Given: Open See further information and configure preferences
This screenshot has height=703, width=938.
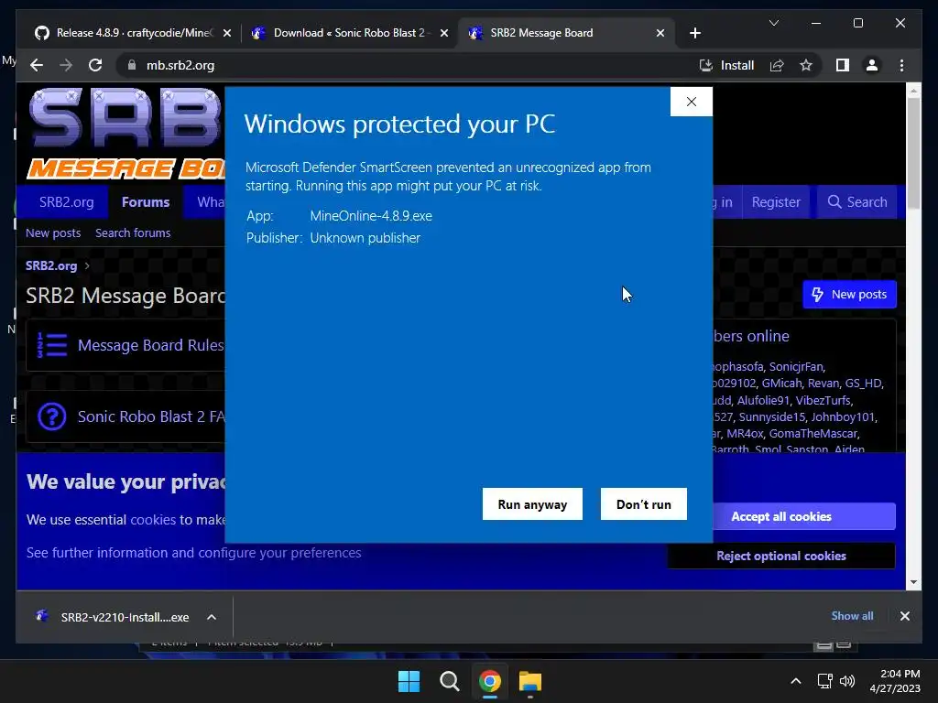Looking at the screenshot, I should point(194,552).
